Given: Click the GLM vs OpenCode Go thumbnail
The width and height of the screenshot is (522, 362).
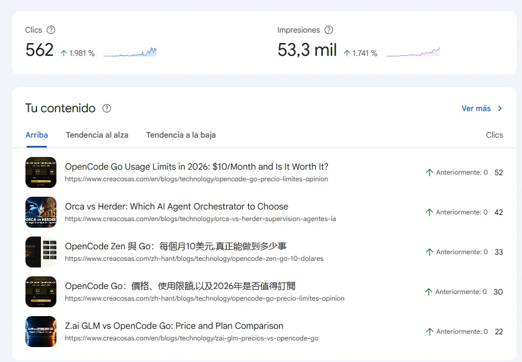Looking at the screenshot, I should pos(41,332).
